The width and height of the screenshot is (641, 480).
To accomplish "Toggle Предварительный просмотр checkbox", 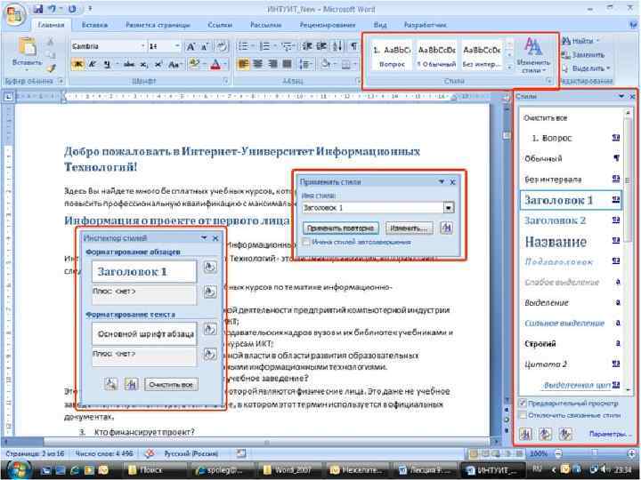I will [523, 403].
